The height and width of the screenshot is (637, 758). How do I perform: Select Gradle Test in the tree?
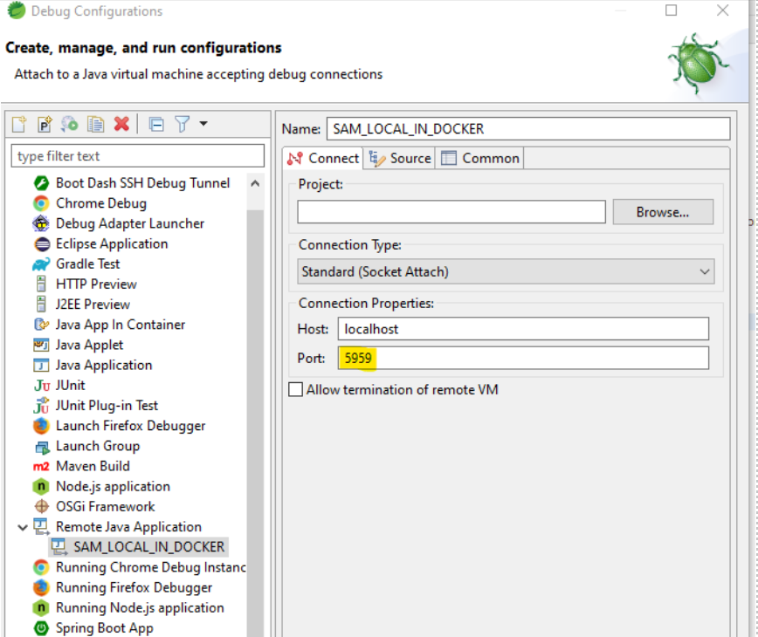(x=88, y=264)
